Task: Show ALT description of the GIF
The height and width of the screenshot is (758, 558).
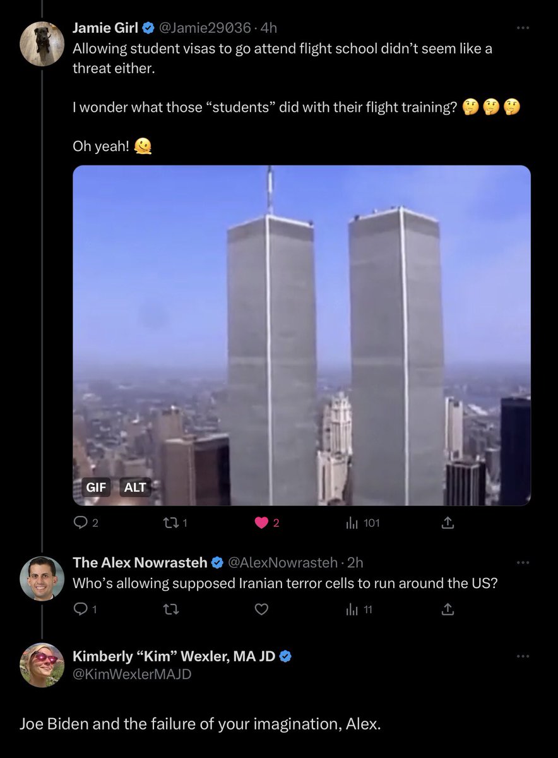Action: [135, 487]
